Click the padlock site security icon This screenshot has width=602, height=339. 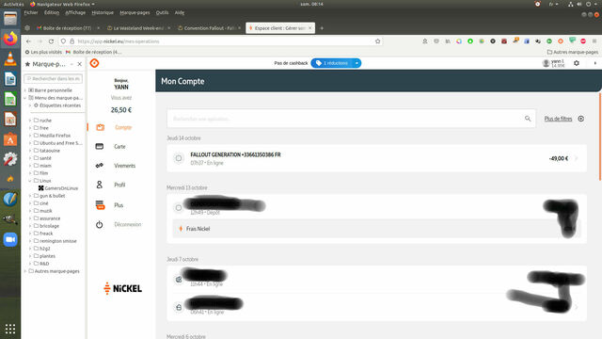pyautogui.click(x=71, y=41)
